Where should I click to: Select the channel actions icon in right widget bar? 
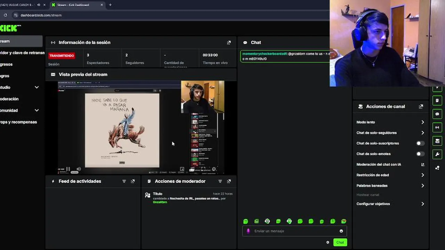(x=437, y=141)
